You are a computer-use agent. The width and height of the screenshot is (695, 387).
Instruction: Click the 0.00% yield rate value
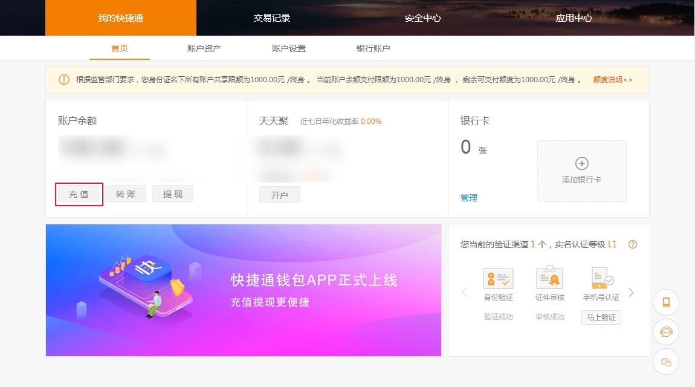(x=371, y=122)
